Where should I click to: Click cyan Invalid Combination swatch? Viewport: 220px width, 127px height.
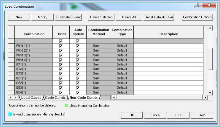[10, 114]
